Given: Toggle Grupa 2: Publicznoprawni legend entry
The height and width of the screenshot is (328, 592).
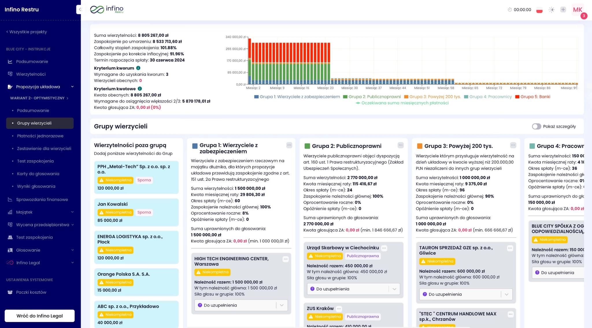Looking at the screenshot, I should (372, 97).
